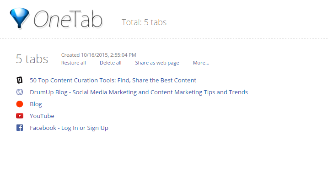Viewport: 328px width, 194px height.
Task: Click the Created 10/16/2015 timestamp
Action: (x=98, y=55)
